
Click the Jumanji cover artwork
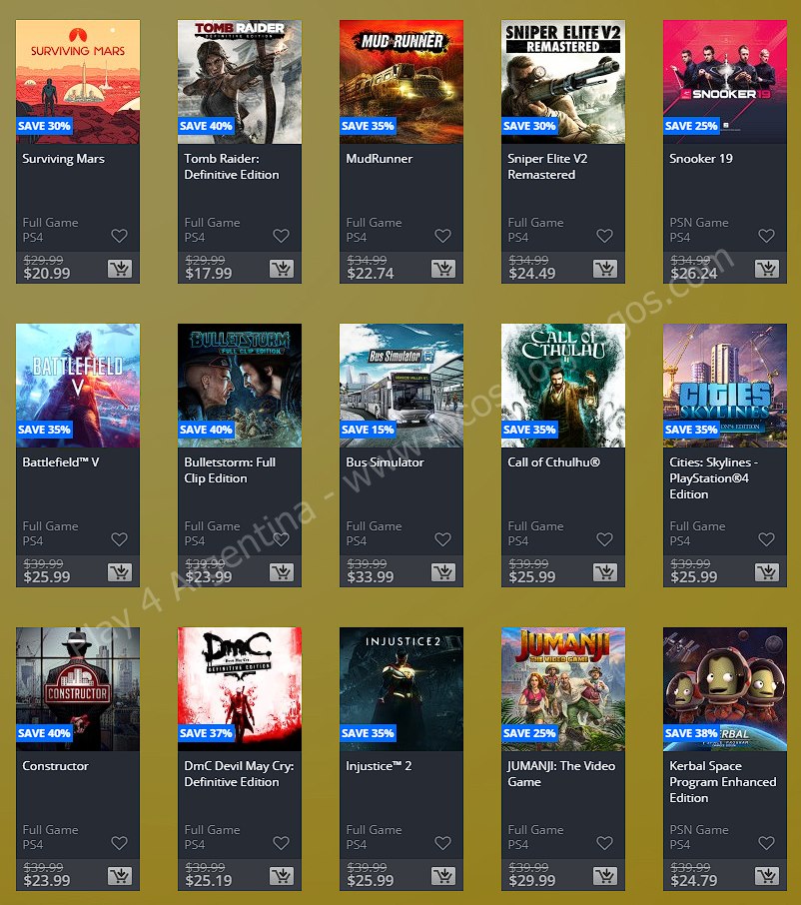[x=563, y=689]
